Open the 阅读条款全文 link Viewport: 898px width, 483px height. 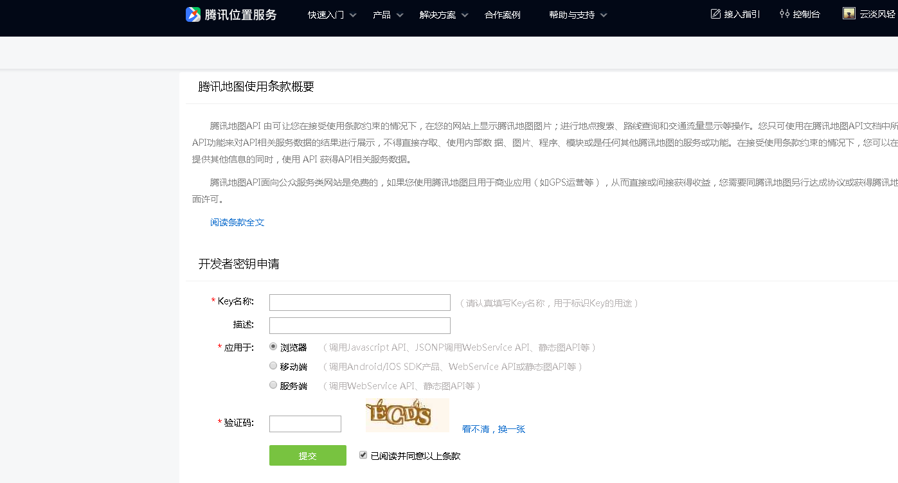click(237, 222)
